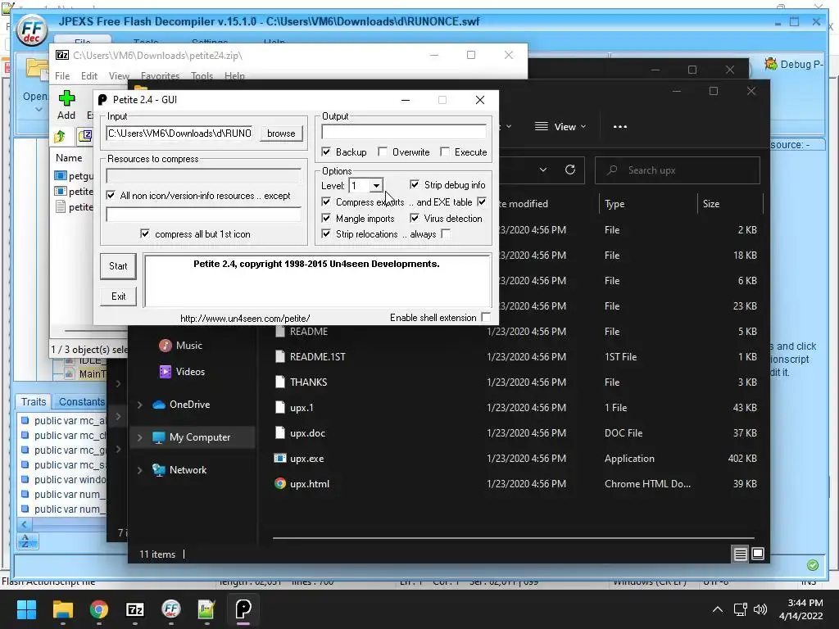
Task: Open the 7-Zip Favorites menu
Action: (160, 76)
